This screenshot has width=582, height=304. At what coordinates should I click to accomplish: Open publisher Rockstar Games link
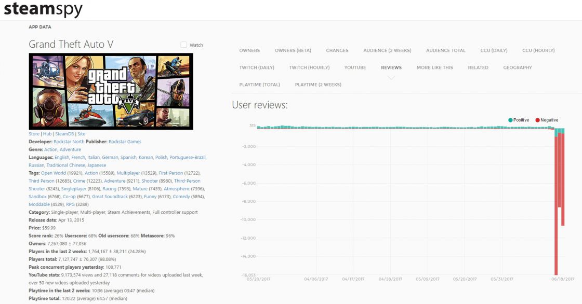point(125,142)
